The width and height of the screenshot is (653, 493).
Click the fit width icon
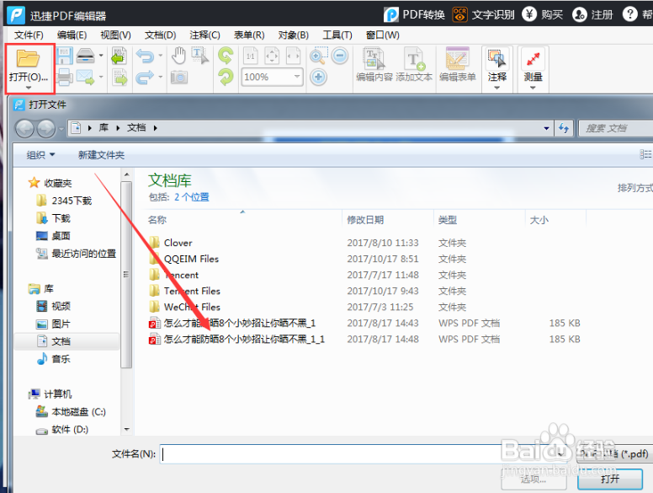[x=293, y=56]
